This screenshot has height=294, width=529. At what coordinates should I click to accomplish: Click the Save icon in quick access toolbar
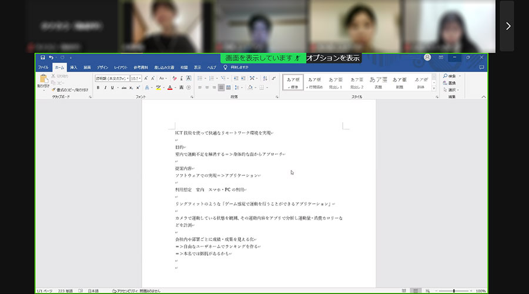[42, 58]
